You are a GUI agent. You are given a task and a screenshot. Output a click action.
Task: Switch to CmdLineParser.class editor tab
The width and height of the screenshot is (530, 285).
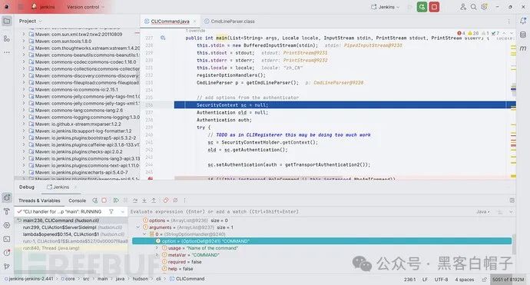(x=230, y=22)
